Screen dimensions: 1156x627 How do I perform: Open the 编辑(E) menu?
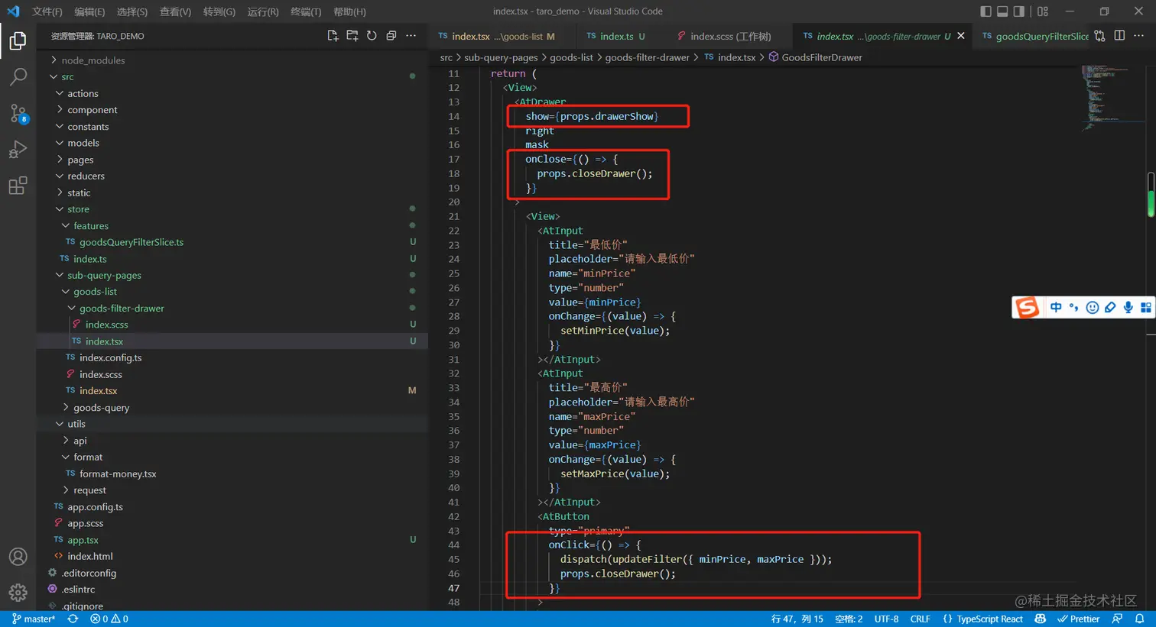tap(89, 11)
